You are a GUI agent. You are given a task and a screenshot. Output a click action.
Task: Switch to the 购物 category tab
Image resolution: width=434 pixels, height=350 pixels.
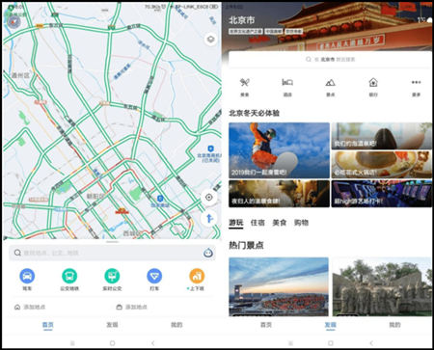point(301,223)
